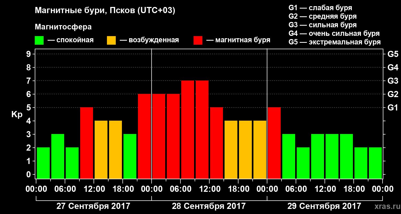
Task: Click the 'G5' right-axis tick label
Action: pyautogui.click(x=393, y=54)
